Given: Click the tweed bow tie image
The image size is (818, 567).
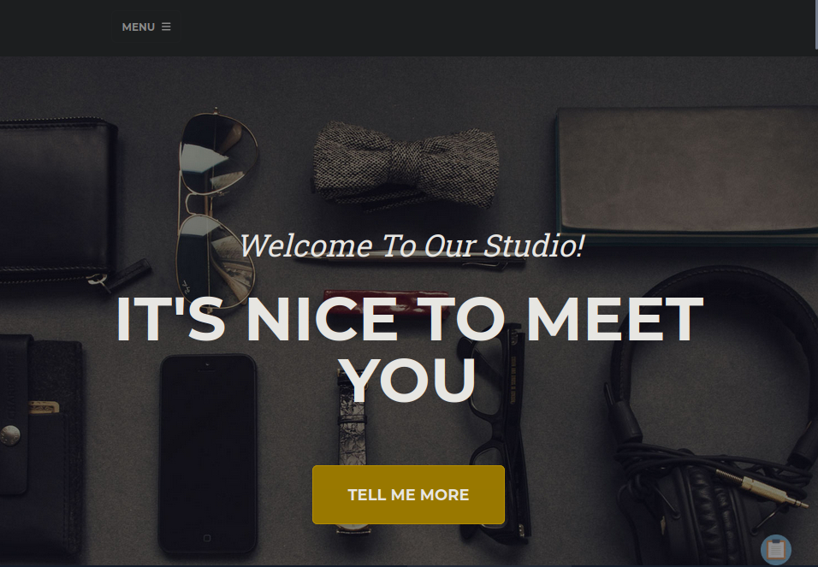Looking at the screenshot, I should click(406, 164).
